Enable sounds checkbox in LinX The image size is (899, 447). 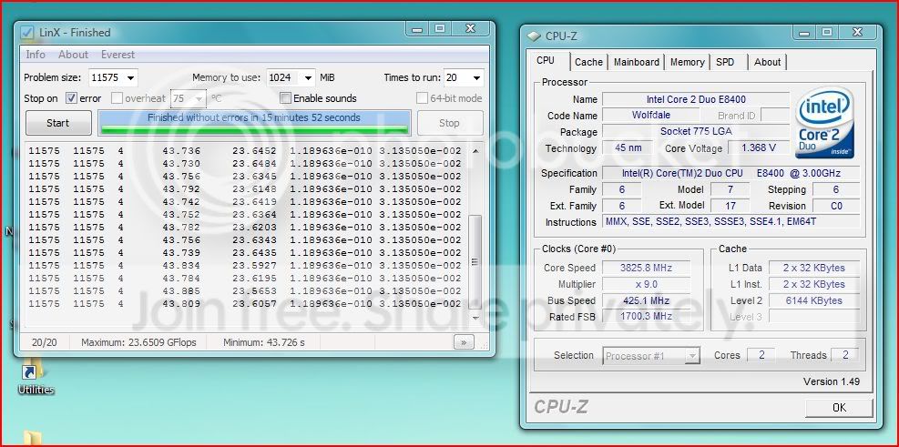click(x=285, y=98)
